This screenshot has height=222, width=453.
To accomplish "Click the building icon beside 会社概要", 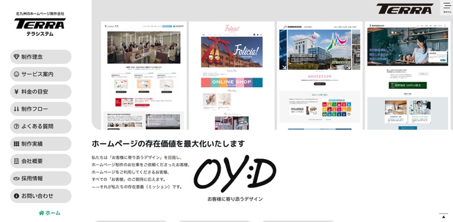I will coord(16,161).
